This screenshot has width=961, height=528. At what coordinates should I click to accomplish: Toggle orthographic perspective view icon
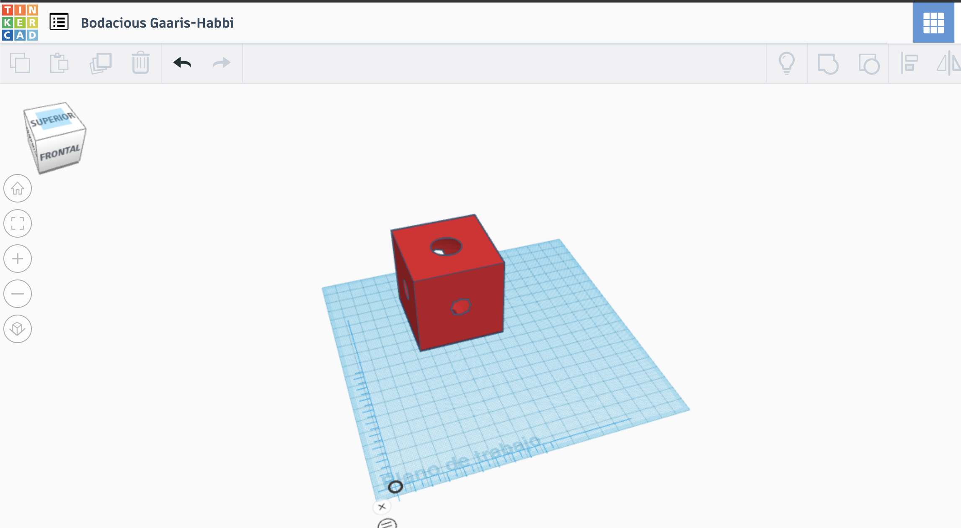point(18,329)
